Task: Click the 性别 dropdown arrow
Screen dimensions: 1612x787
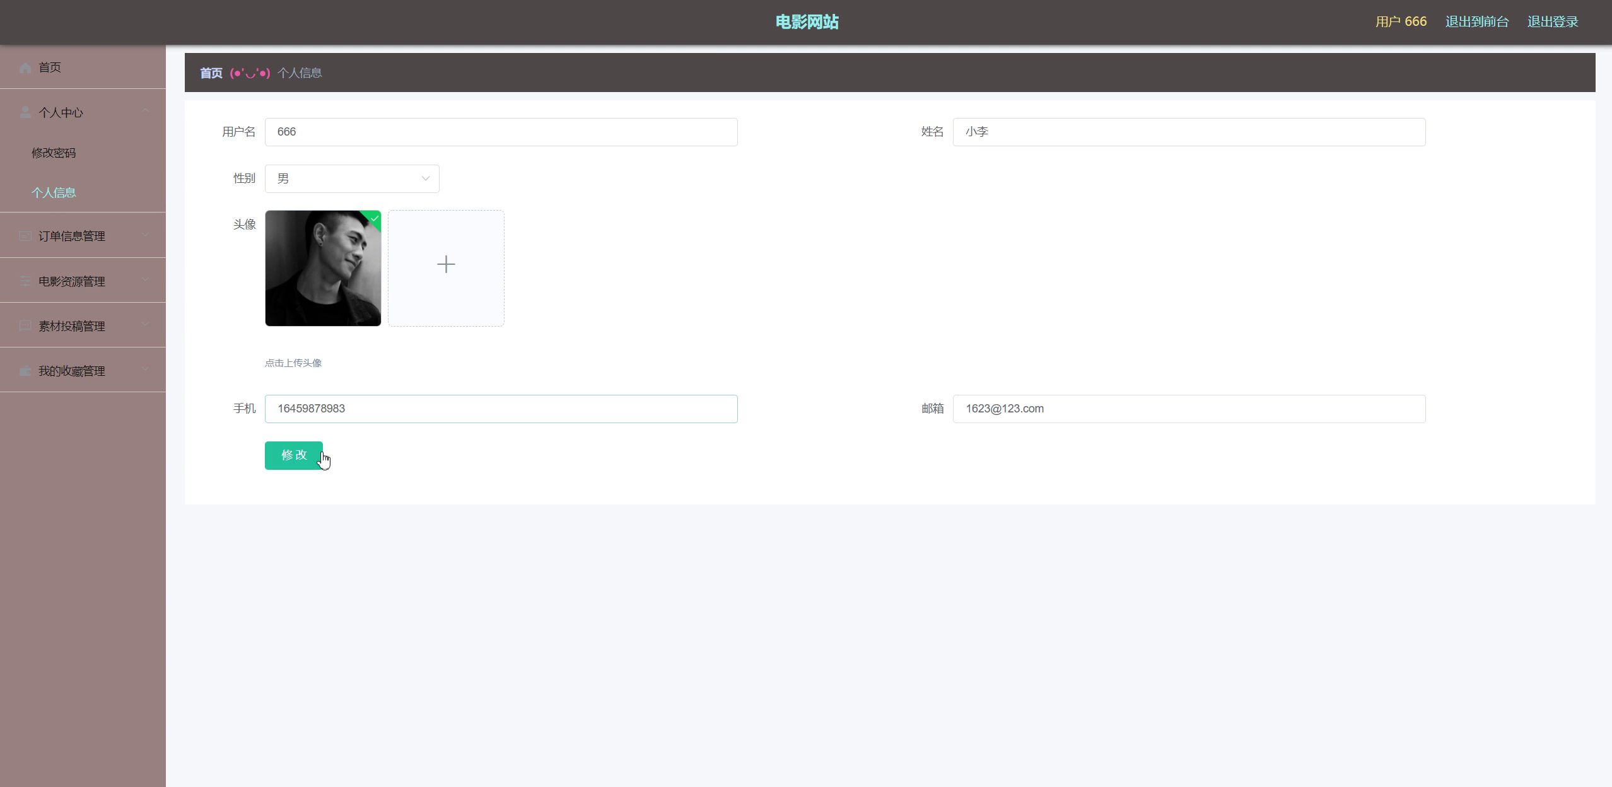Action: coord(426,178)
